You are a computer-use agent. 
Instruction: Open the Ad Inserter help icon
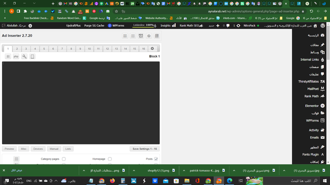click(x=149, y=36)
